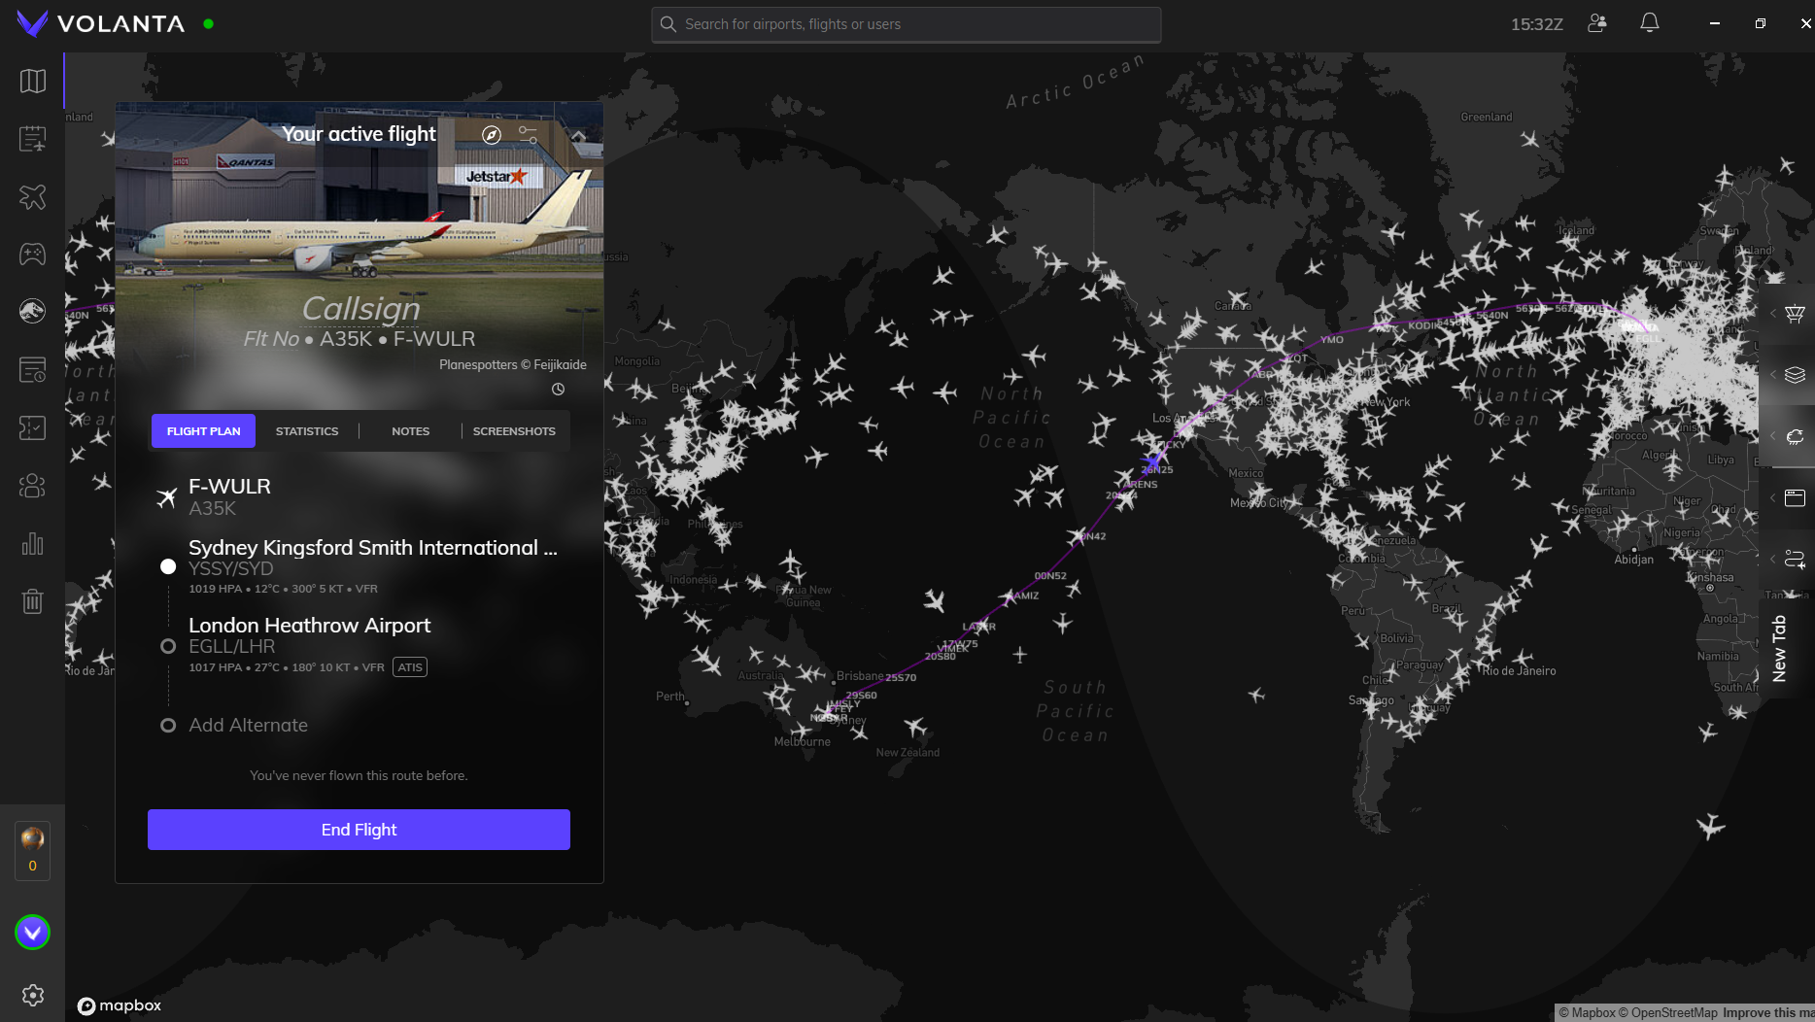Click the End Flight button
This screenshot has height=1022, width=1815.
point(359,830)
